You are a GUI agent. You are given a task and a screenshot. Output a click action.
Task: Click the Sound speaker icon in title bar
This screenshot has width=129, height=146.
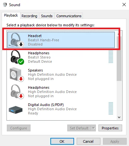(5, 5)
